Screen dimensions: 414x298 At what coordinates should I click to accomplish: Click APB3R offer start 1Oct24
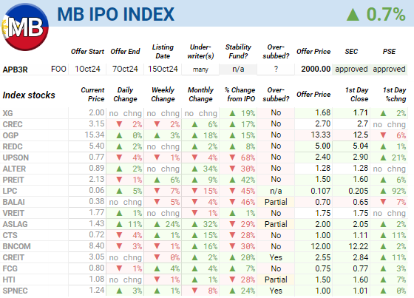pyautogui.click(x=87, y=70)
